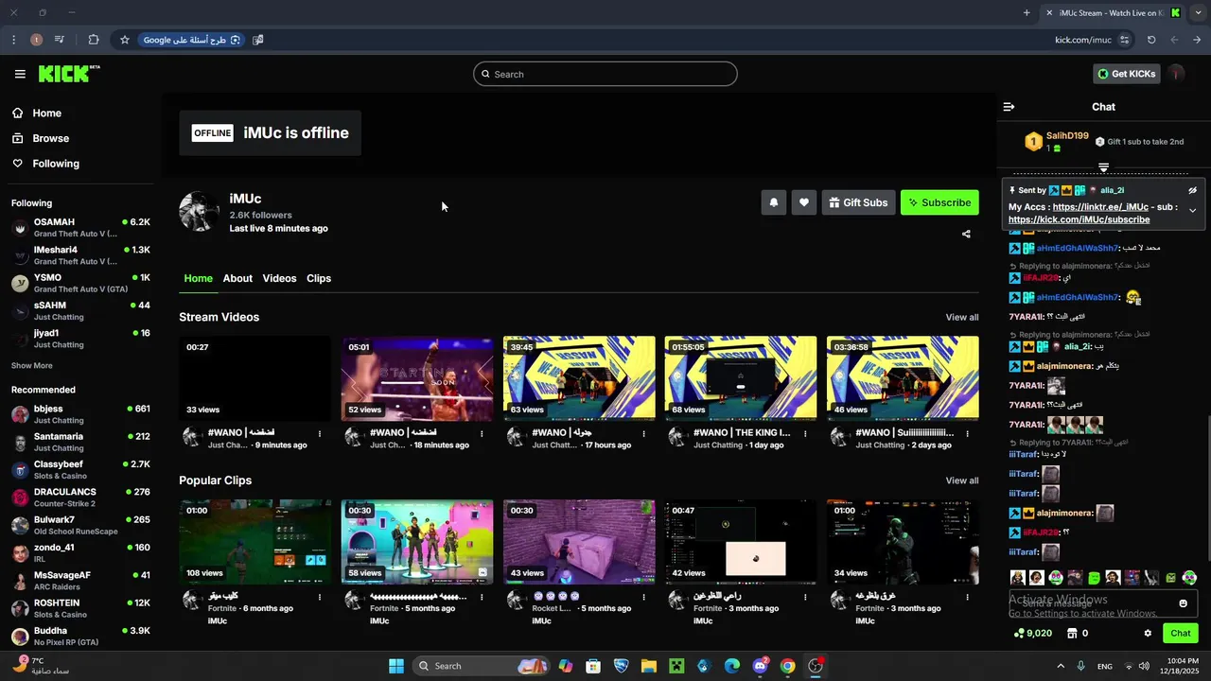
Task: Expand the pinned chat message chevron
Action: [x=1192, y=210]
